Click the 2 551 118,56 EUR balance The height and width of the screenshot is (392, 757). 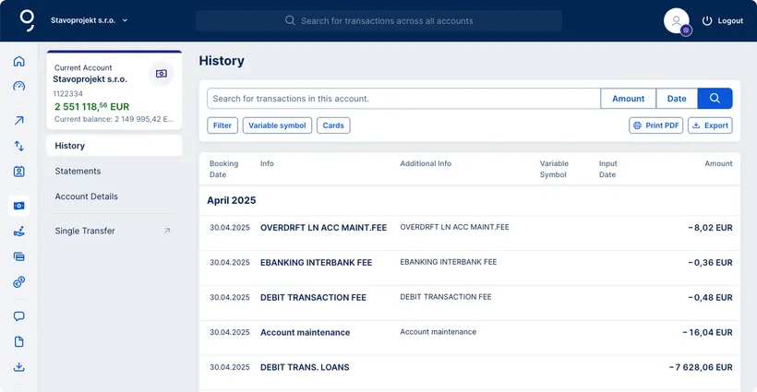pos(91,106)
